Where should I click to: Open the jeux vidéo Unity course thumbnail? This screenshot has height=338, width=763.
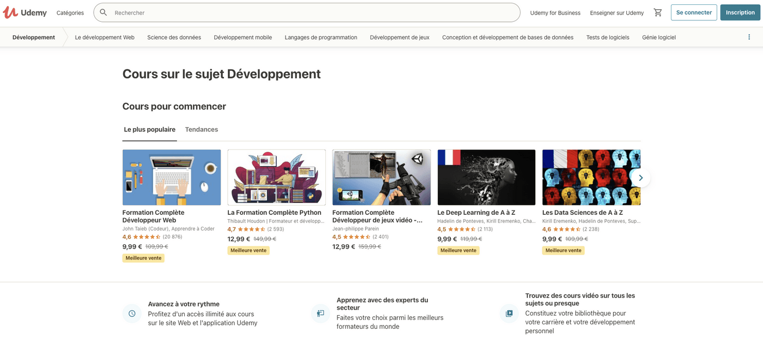(x=381, y=178)
